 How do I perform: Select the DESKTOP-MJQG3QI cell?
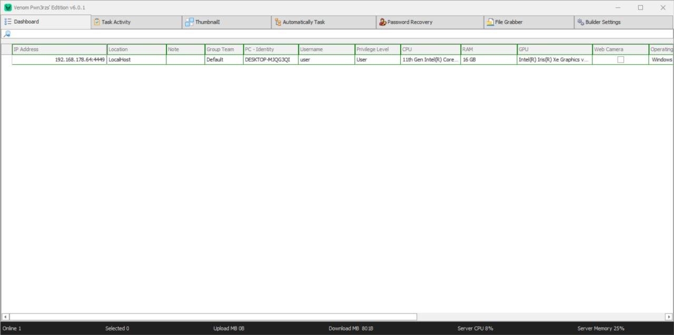(x=271, y=60)
